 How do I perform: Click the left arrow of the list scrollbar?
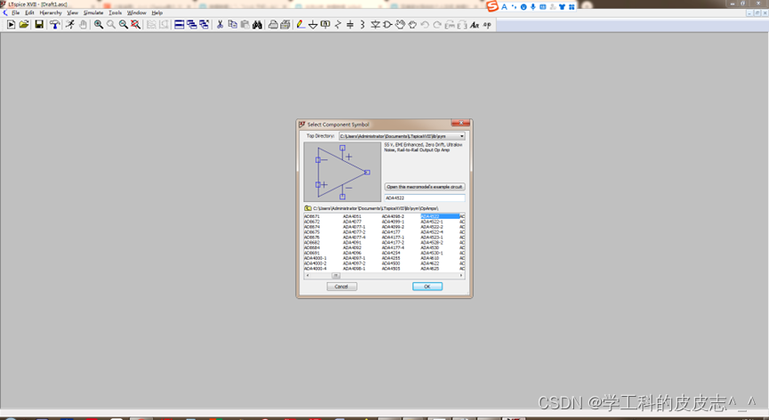(x=307, y=276)
